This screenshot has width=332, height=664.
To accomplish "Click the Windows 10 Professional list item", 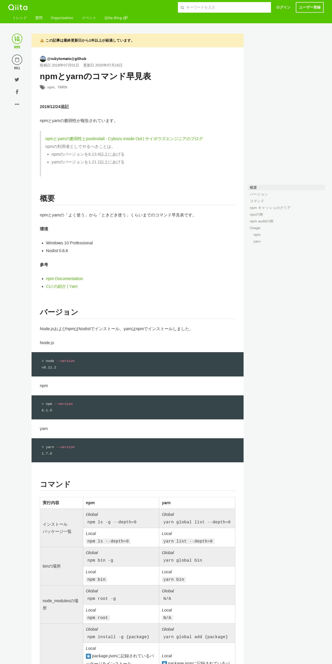I will point(69,243).
